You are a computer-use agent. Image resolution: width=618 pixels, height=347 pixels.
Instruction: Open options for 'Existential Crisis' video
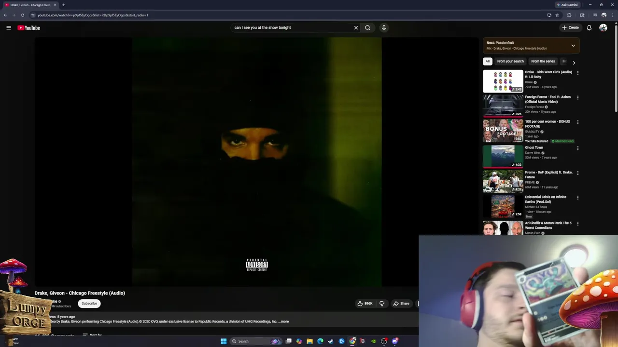click(577, 197)
